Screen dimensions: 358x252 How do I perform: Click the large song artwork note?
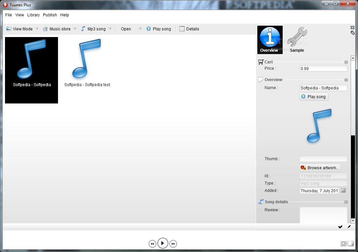point(319,126)
